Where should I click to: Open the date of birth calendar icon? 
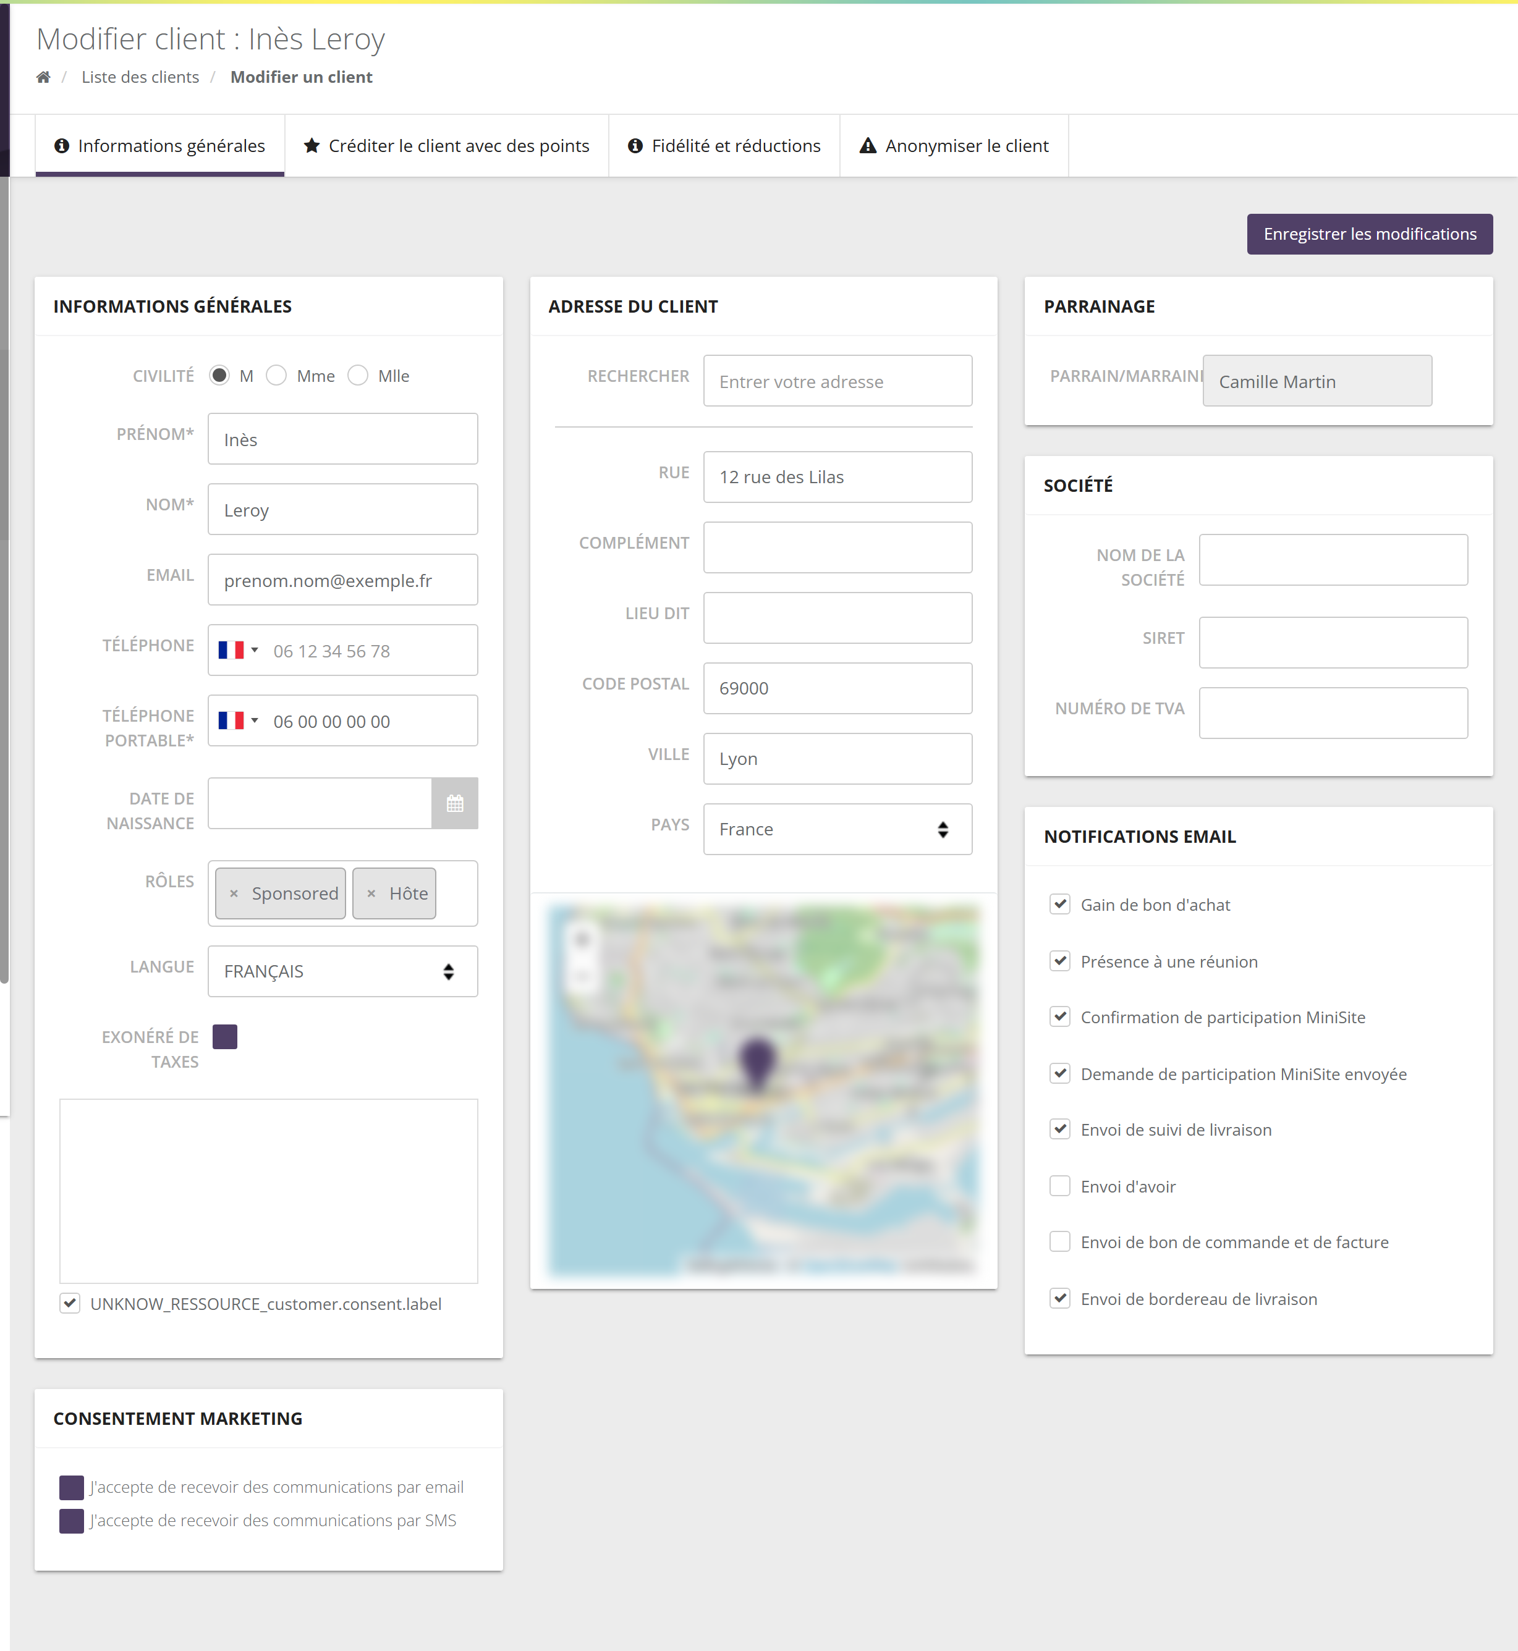click(x=454, y=803)
